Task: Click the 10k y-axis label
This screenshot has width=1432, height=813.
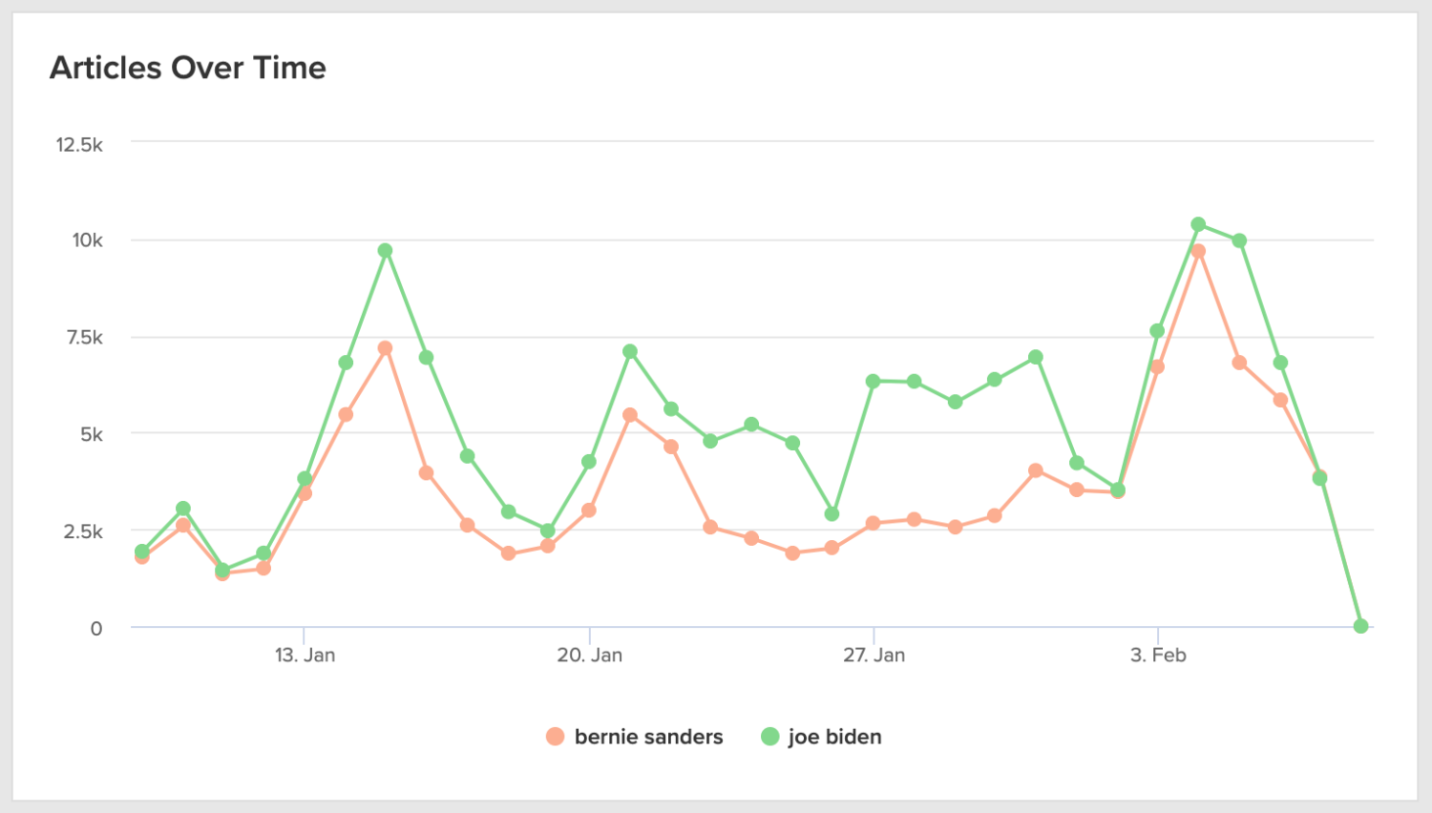Action: pyautogui.click(x=87, y=240)
